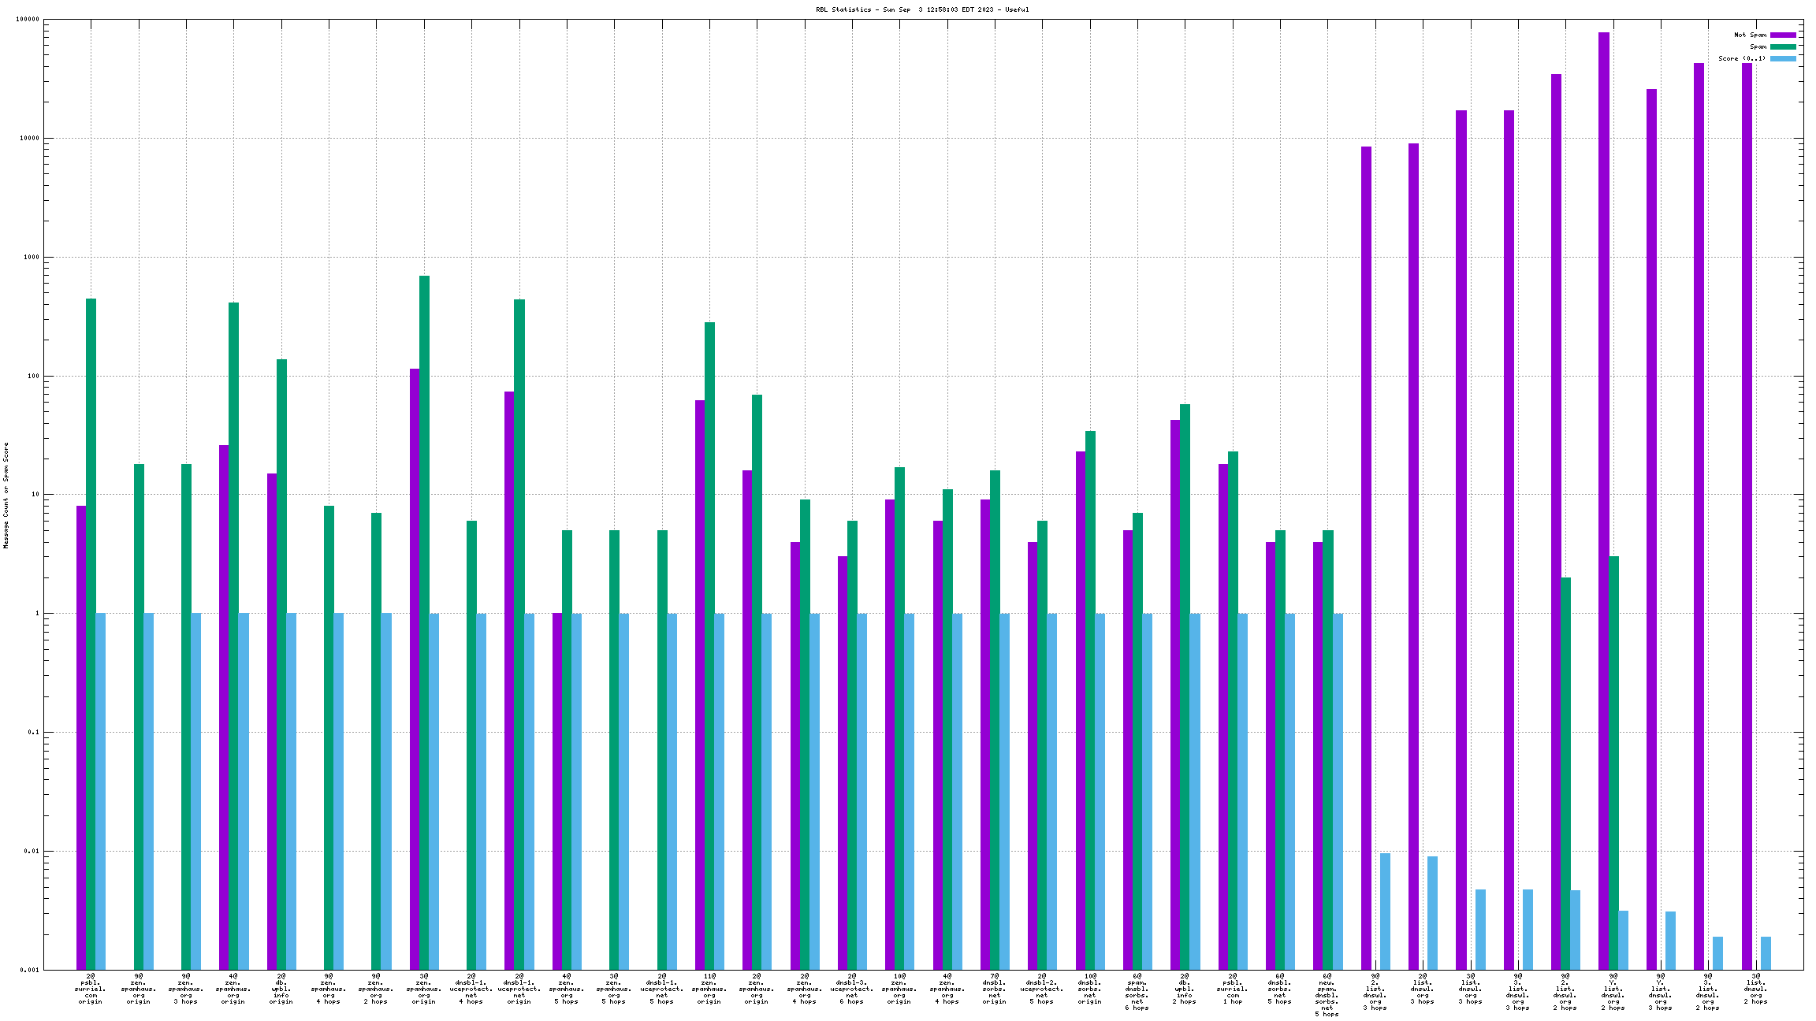Viewport: 1816px width, 1021px height.
Task: Click the Message Count or Spam Score axis label
Action: coord(6,495)
